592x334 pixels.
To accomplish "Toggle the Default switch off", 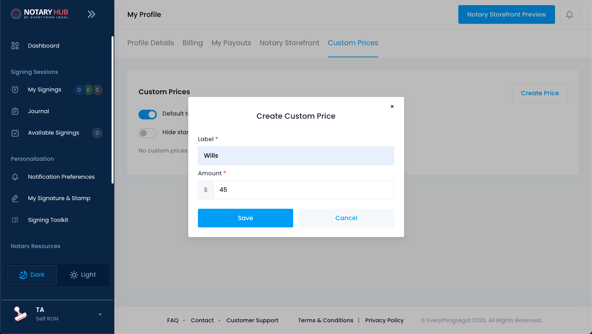I will click(x=147, y=114).
